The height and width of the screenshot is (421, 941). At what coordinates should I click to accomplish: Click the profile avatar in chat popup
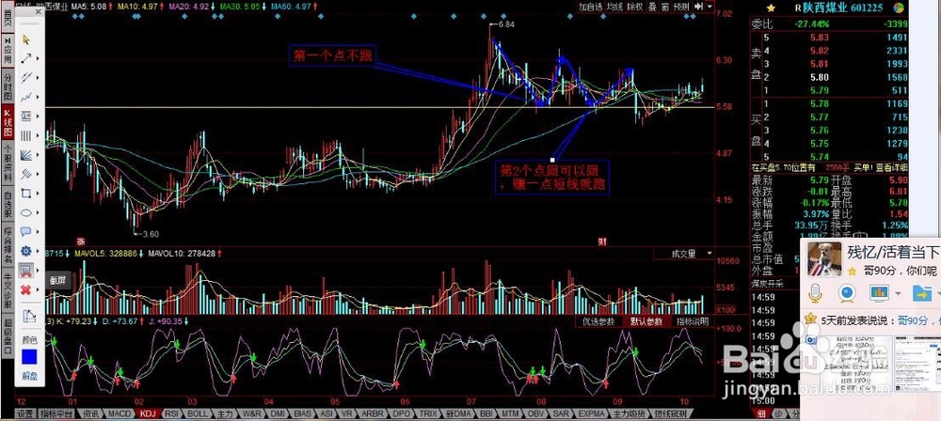click(x=823, y=258)
